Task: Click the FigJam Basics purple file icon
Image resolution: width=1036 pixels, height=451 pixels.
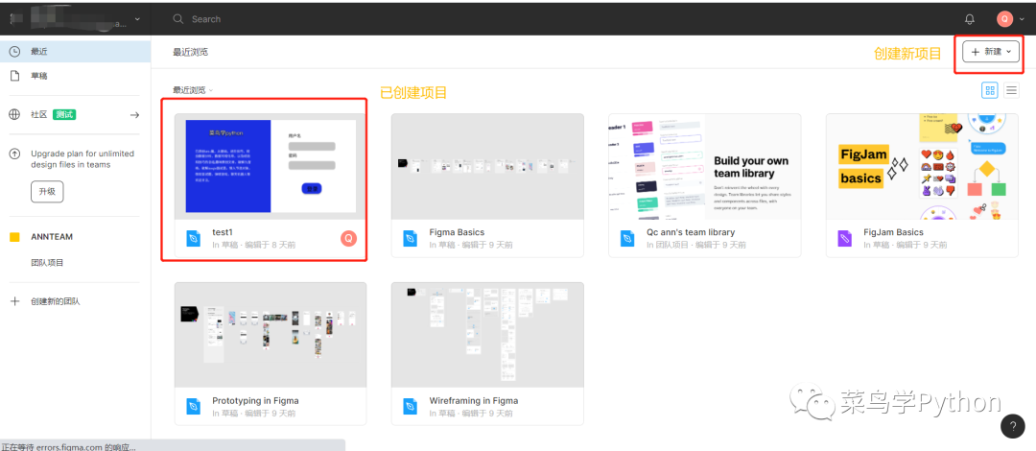Action: 844,239
